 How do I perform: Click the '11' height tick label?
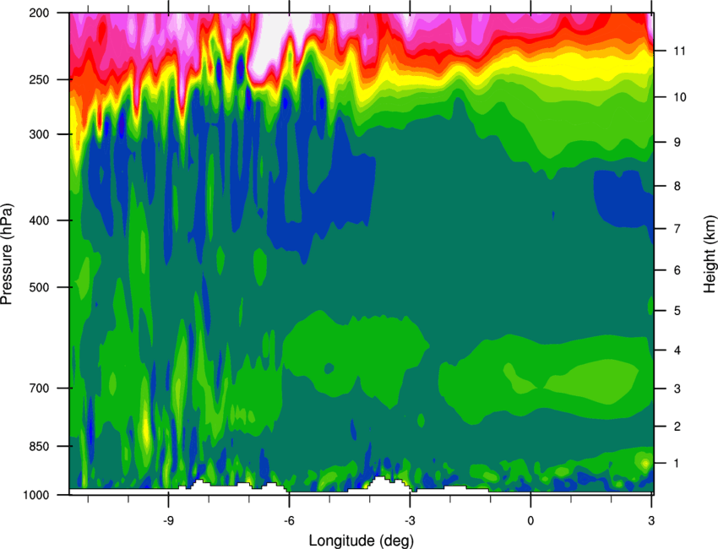(679, 51)
